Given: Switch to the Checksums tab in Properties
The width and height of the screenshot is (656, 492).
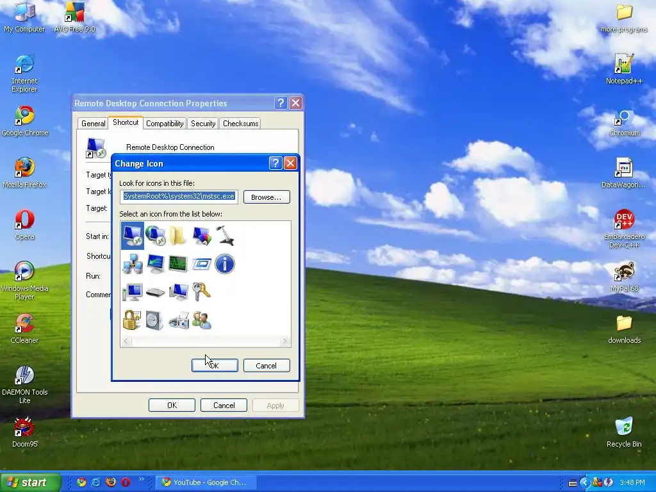Looking at the screenshot, I should [x=241, y=124].
